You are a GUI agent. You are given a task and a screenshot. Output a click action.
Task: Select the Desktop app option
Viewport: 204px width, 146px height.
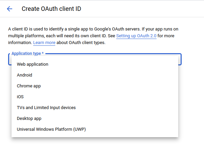coord(29,118)
